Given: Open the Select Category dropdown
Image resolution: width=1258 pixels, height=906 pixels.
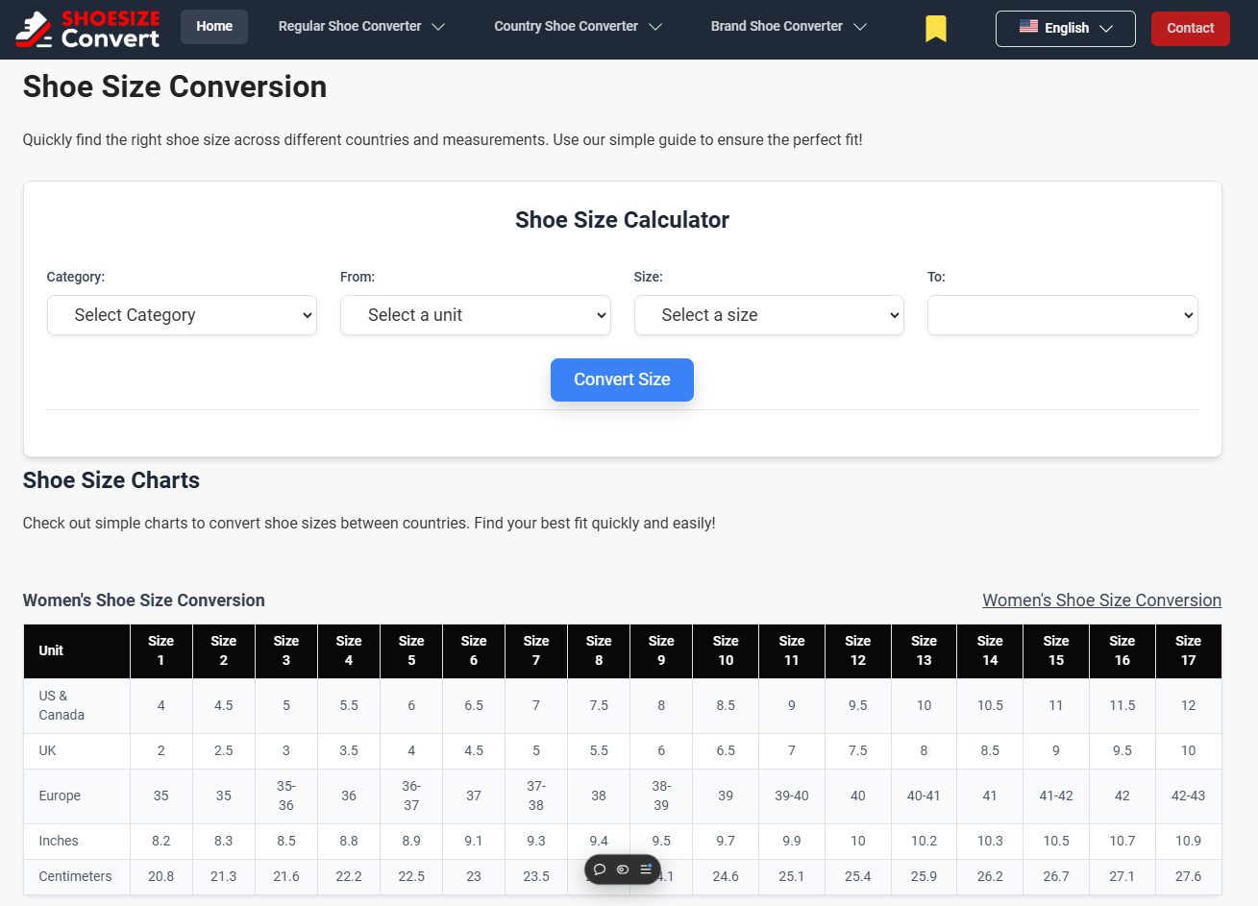Looking at the screenshot, I should [x=182, y=314].
